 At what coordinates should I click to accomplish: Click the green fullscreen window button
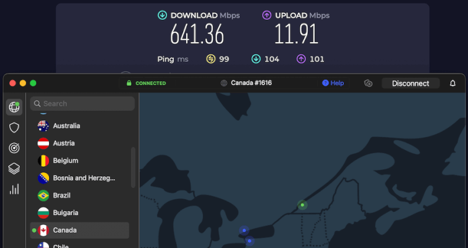tap(33, 83)
